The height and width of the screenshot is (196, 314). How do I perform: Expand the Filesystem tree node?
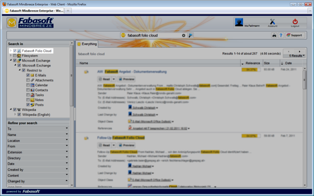[x=11, y=55]
